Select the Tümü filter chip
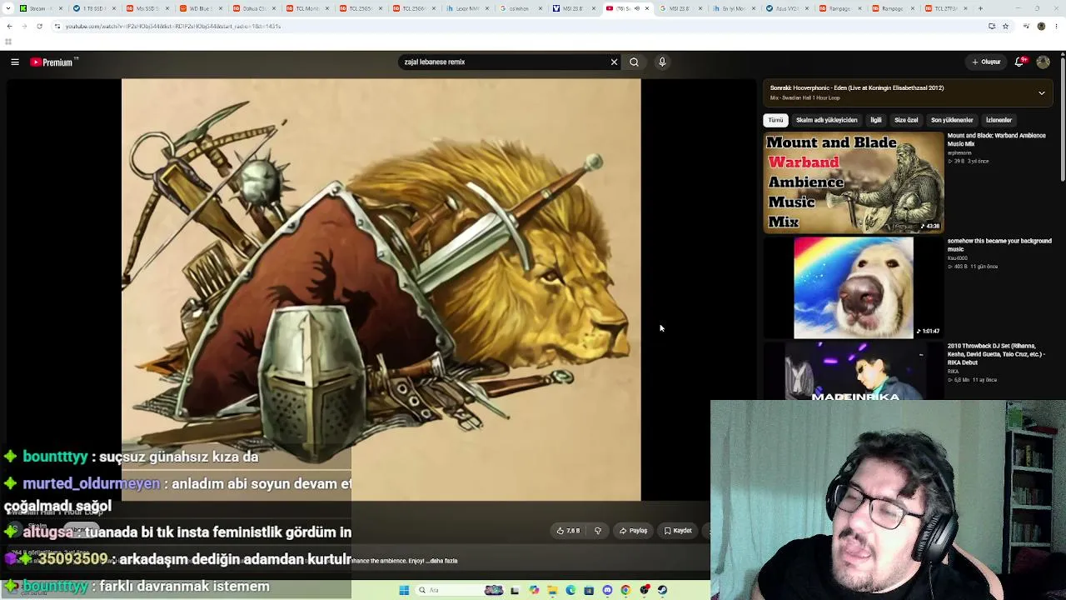 point(775,120)
